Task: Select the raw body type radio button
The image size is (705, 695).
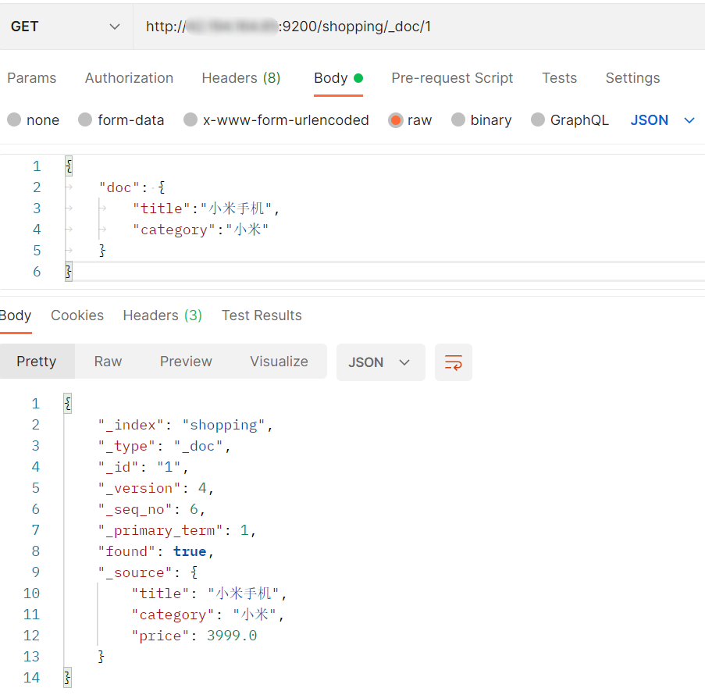Action: (x=396, y=120)
